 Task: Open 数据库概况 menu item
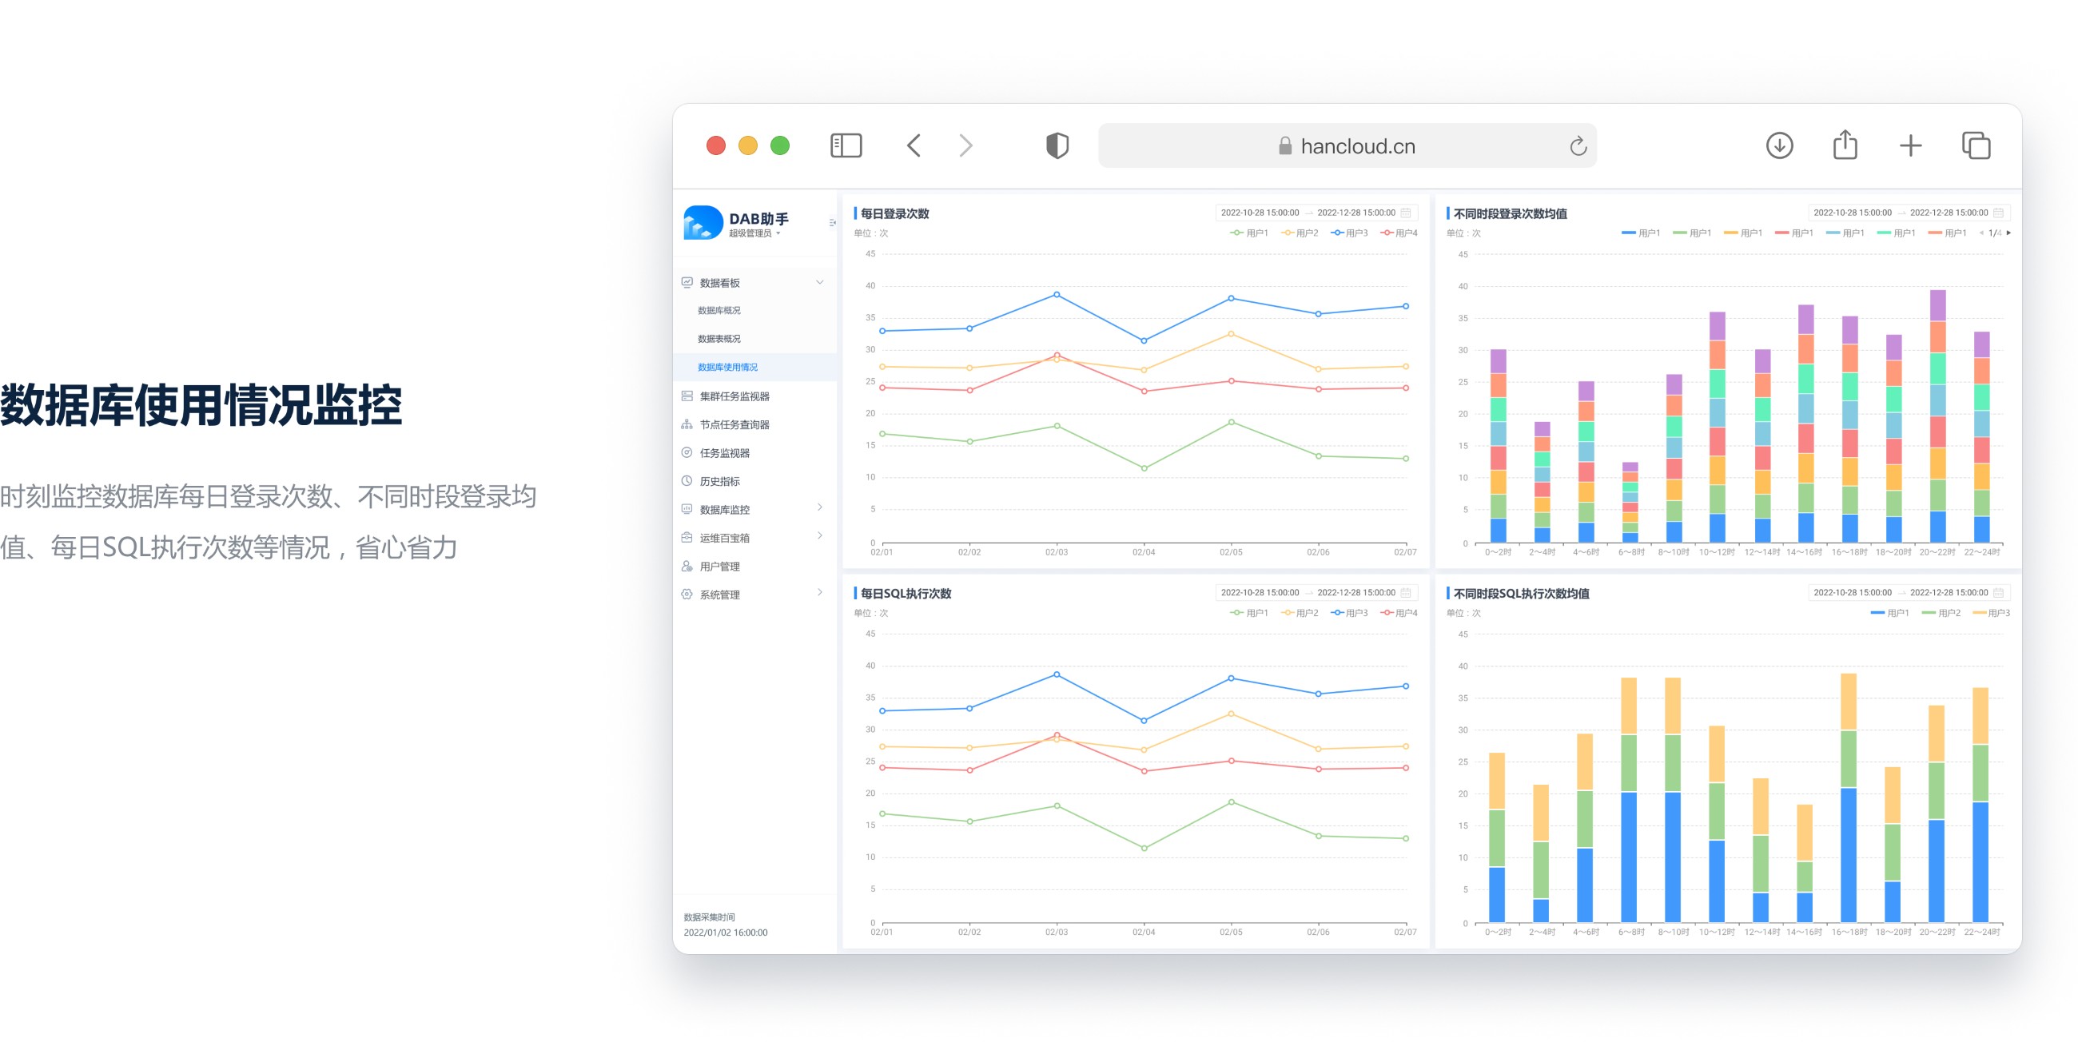[719, 311]
